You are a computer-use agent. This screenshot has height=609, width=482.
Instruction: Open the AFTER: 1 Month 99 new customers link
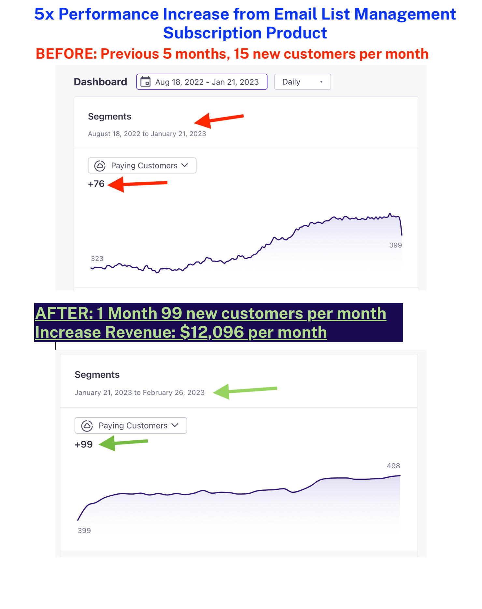[x=210, y=313]
